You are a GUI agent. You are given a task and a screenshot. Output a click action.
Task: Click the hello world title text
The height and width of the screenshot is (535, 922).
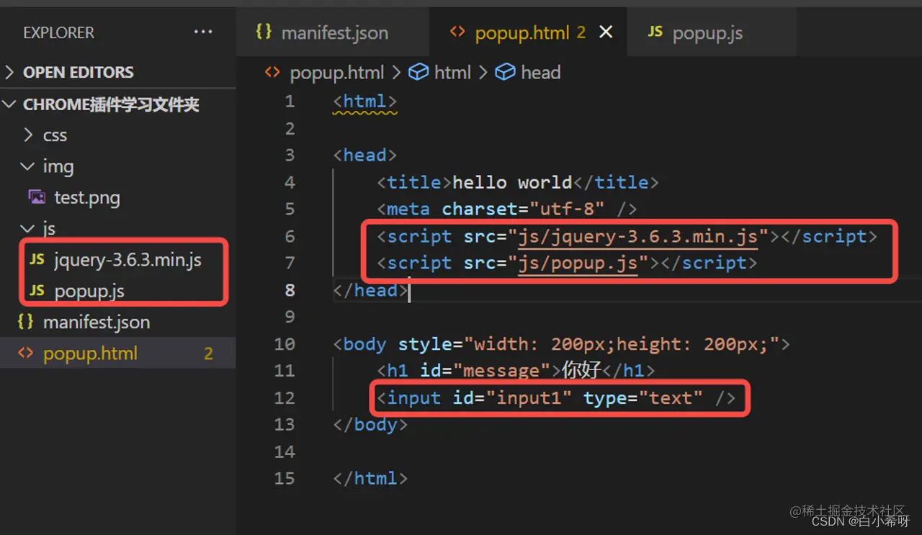(512, 182)
